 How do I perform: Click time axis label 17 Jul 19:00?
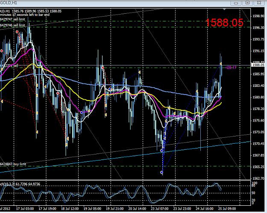point(47,209)
